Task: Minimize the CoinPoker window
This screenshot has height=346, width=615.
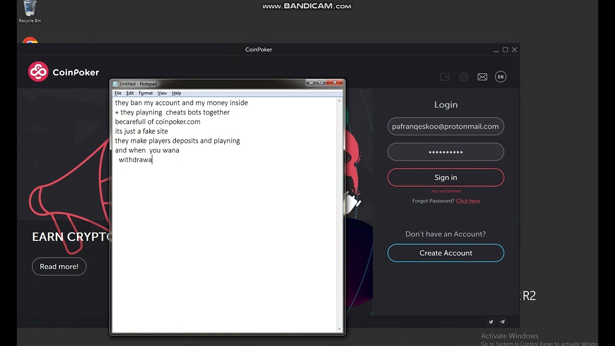Action: point(496,50)
